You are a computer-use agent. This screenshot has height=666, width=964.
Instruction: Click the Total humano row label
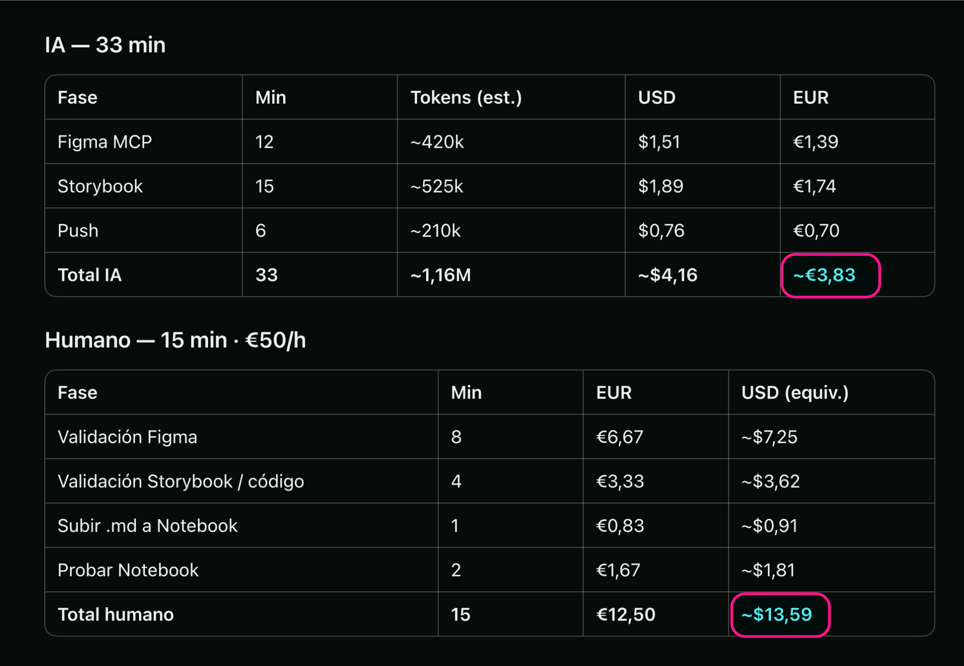click(x=116, y=614)
